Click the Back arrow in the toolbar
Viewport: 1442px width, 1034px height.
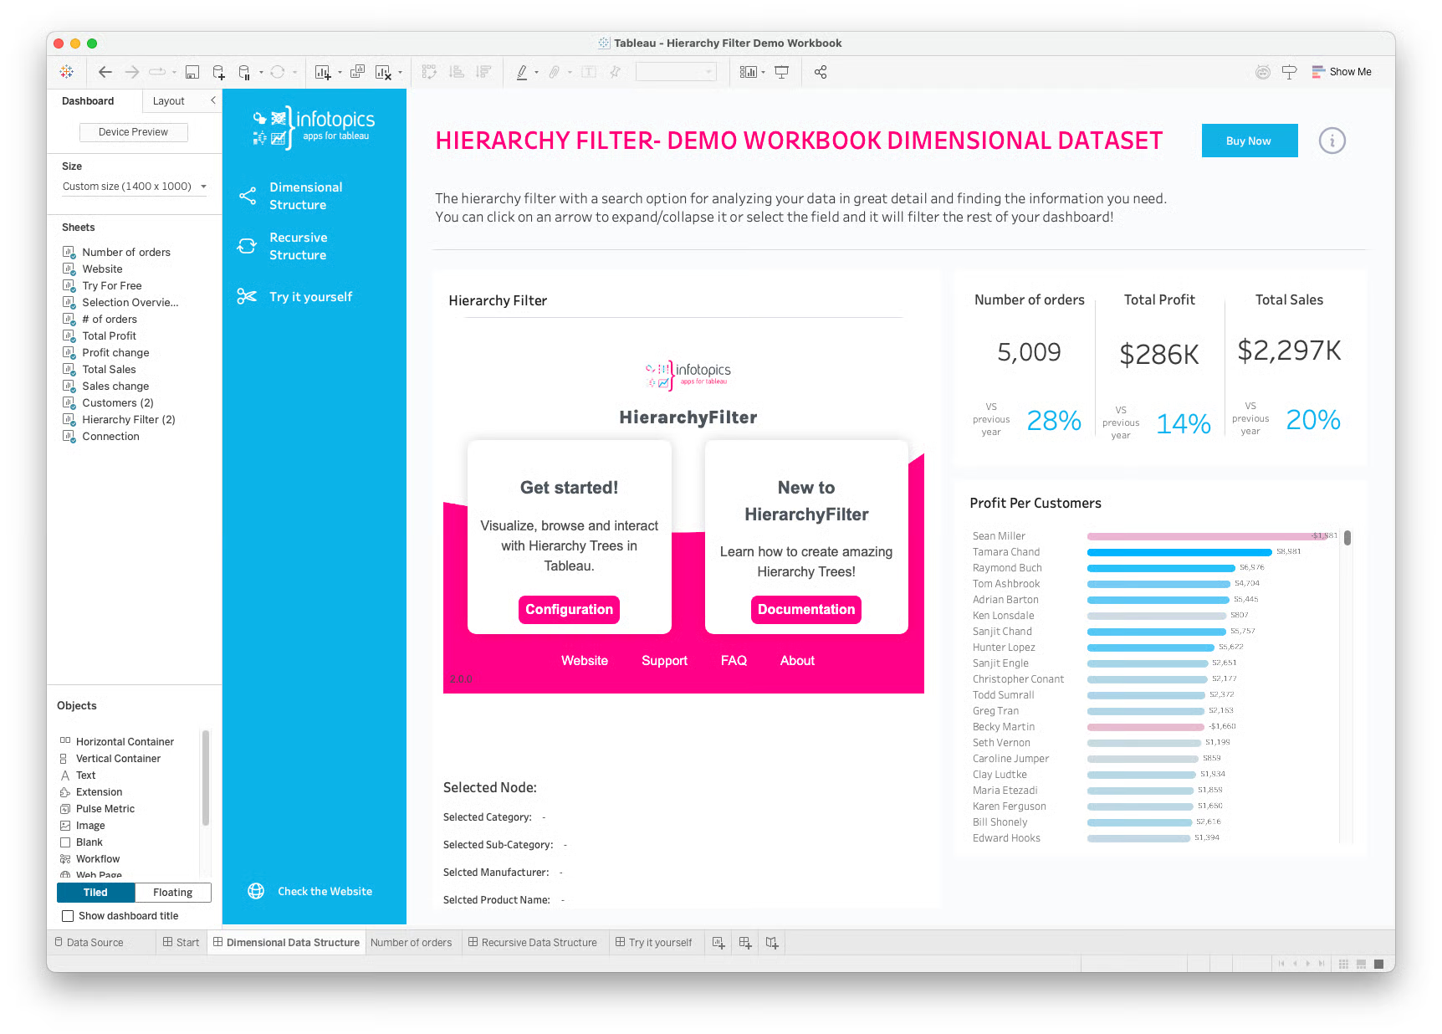click(x=105, y=73)
